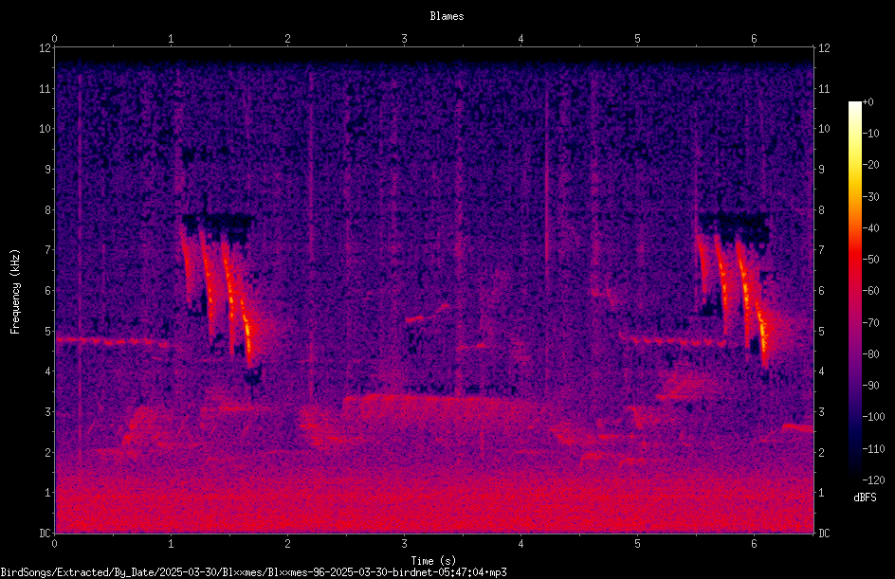This screenshot has width=895, height=579.
Task: Click the "Blames" title above the spectrogram
Action: pyautogui.click(x=447, y=16)
